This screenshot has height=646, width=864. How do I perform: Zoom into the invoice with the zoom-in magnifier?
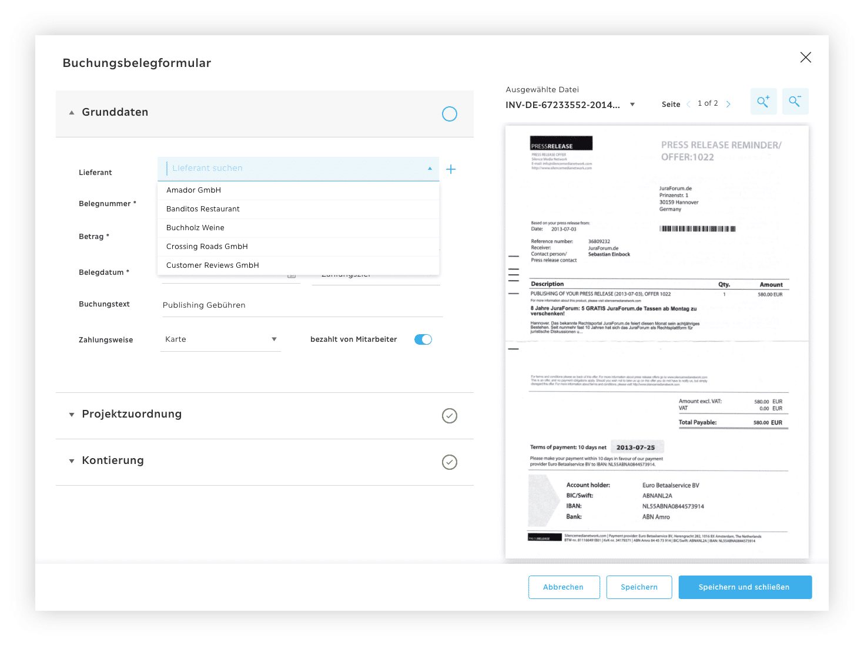(x=763, y=101)
